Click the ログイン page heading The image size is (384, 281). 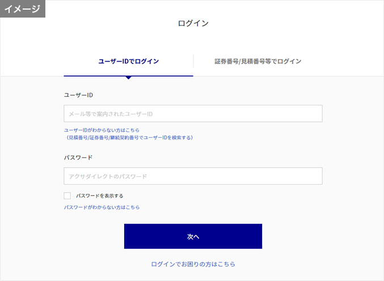(193, 23)
